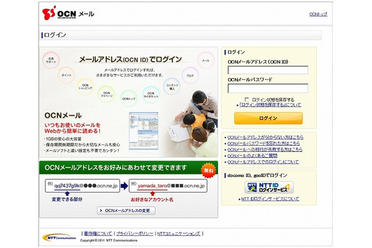This screenshot has height=248, width=372.
Task: Open the NTT IDログインサービスについて link
Action: (270, 199)
